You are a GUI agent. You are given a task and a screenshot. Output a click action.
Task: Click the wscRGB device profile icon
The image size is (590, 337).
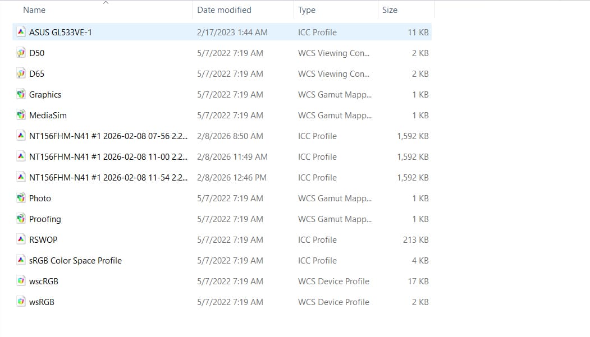coord(21,280)
